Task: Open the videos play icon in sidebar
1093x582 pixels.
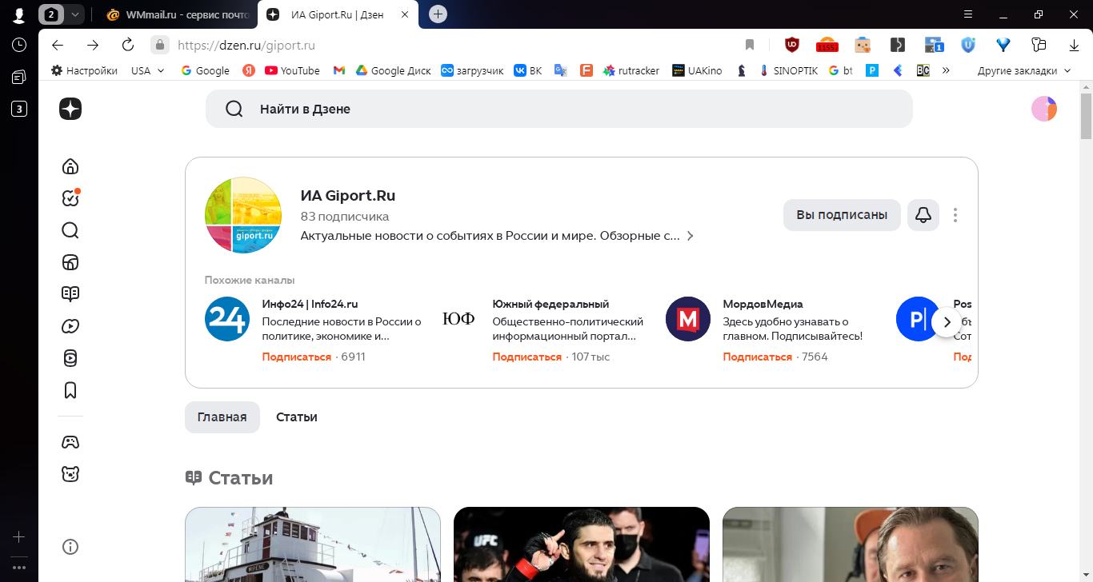Action: pos(70,326)
